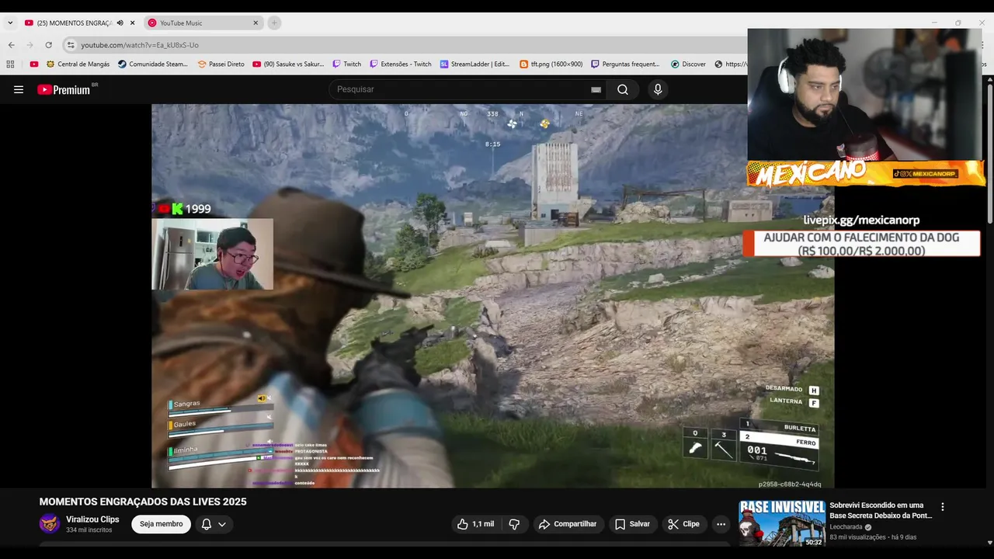Click the youtube.com address bar URL

(x=140, y=45)
